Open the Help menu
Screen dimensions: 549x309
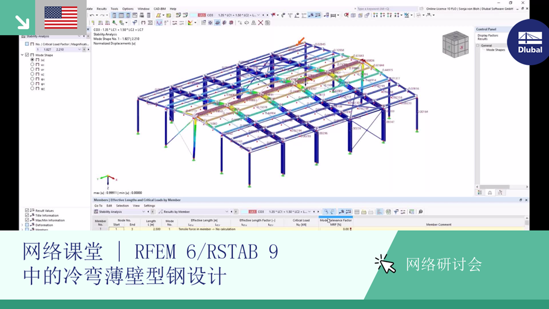[x=173, y=9]
